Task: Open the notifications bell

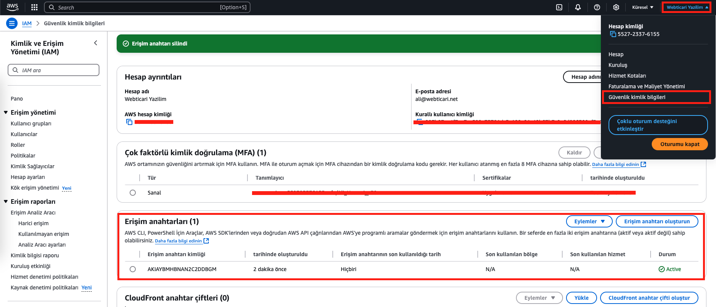Action: pos(578,7)
